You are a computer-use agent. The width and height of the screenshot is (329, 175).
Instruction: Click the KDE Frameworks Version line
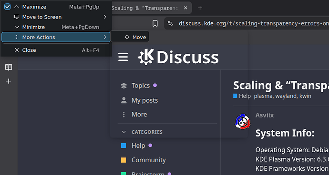[292, 168]
